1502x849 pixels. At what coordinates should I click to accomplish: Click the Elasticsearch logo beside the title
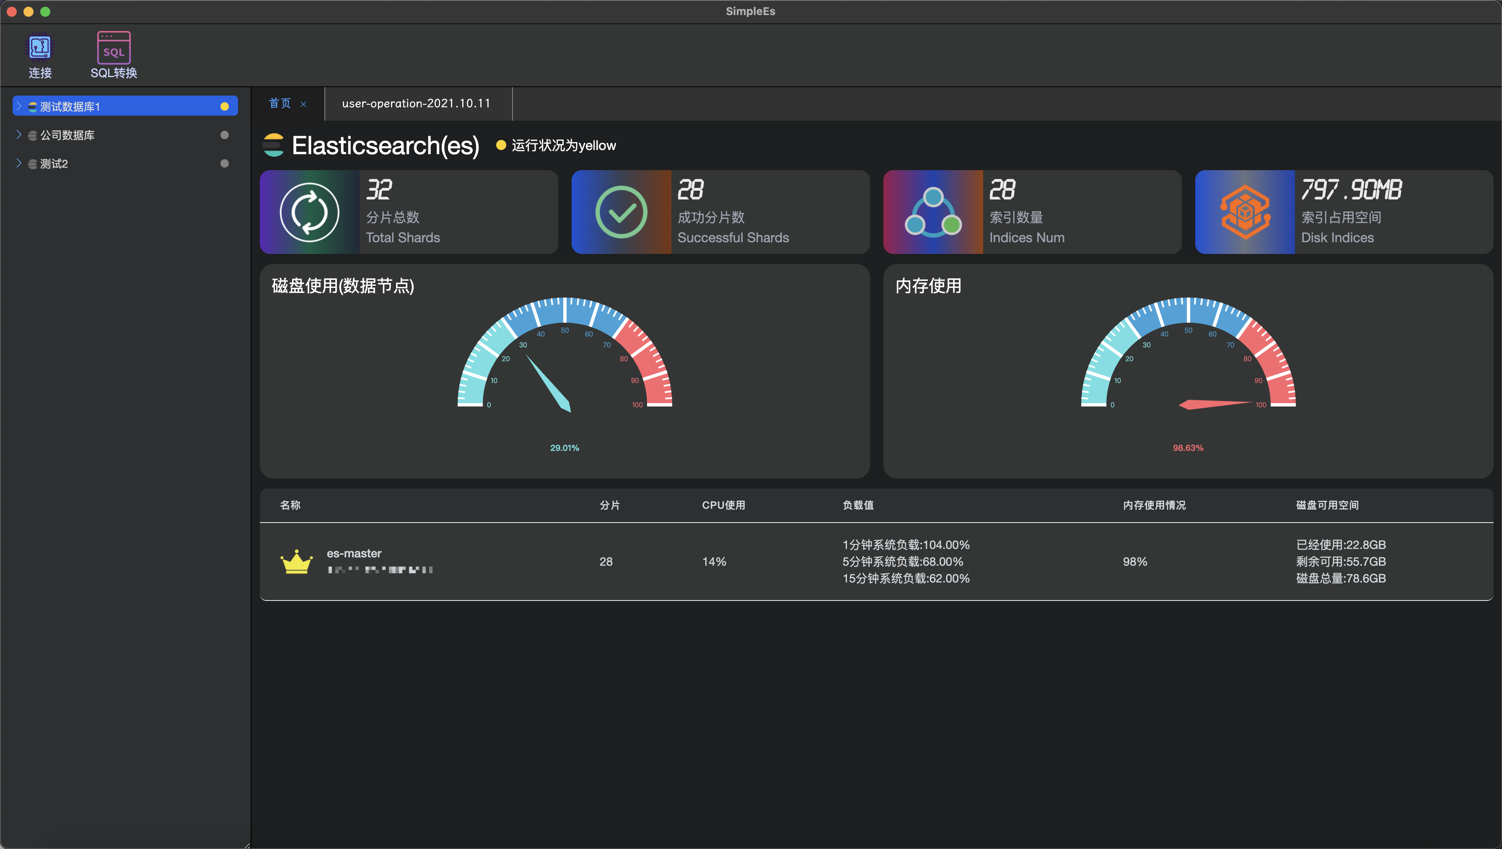(x=273, y=145)
